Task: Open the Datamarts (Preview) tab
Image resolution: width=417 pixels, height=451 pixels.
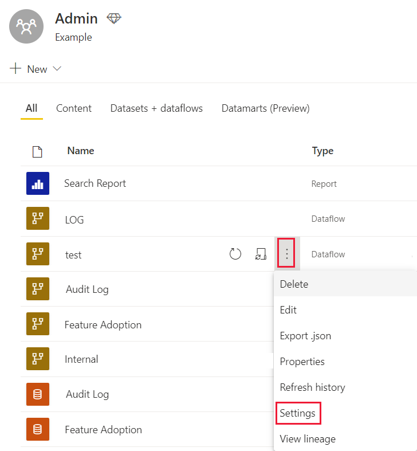Action: [265, 108]
